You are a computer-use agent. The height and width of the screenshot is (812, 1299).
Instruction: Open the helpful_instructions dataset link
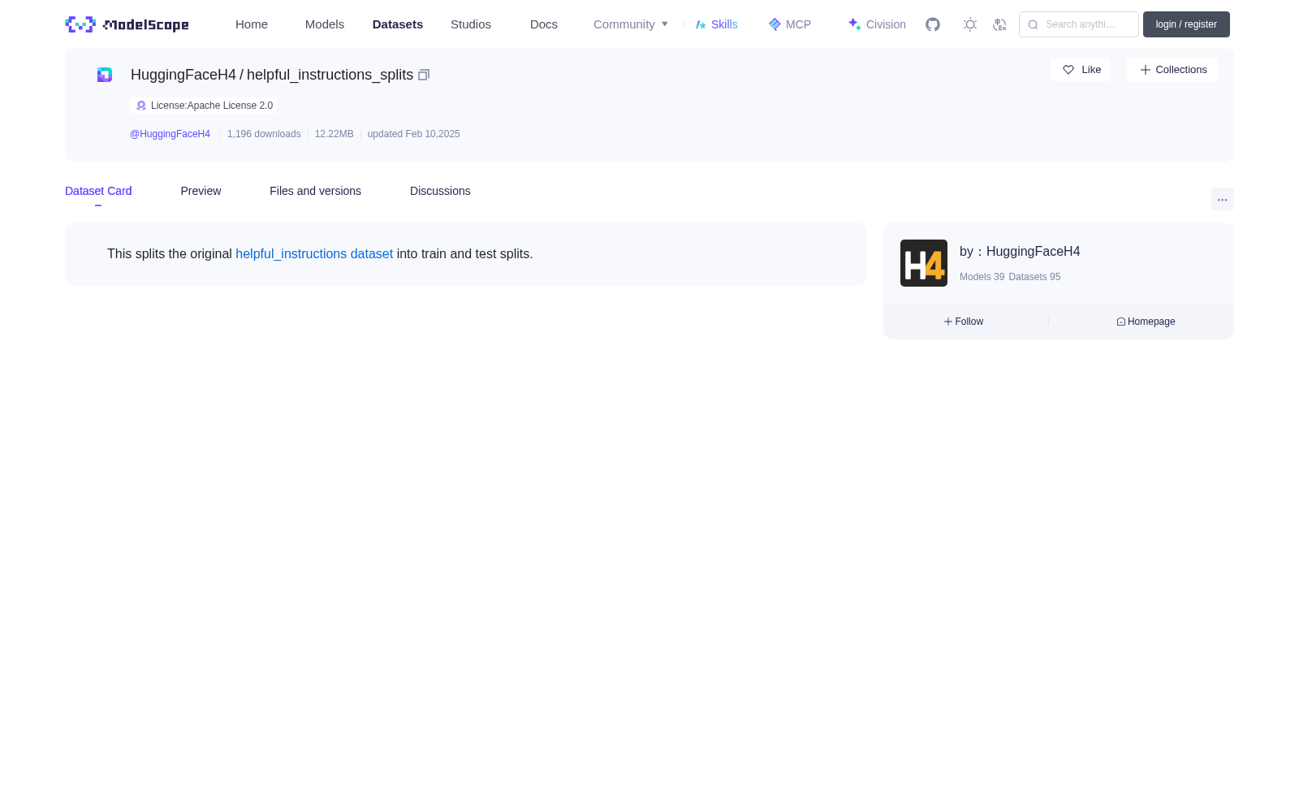314,254
